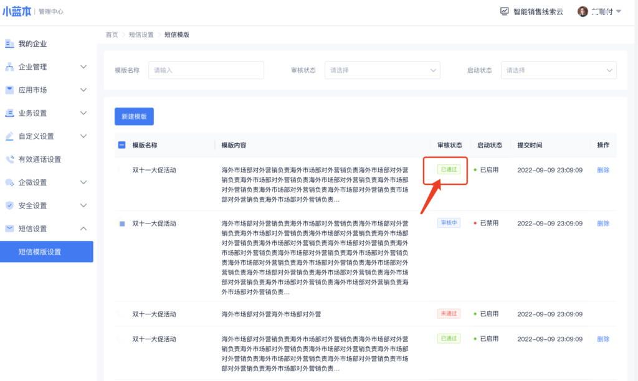Click the 我的企业 sidebar icon

point(9,44)
